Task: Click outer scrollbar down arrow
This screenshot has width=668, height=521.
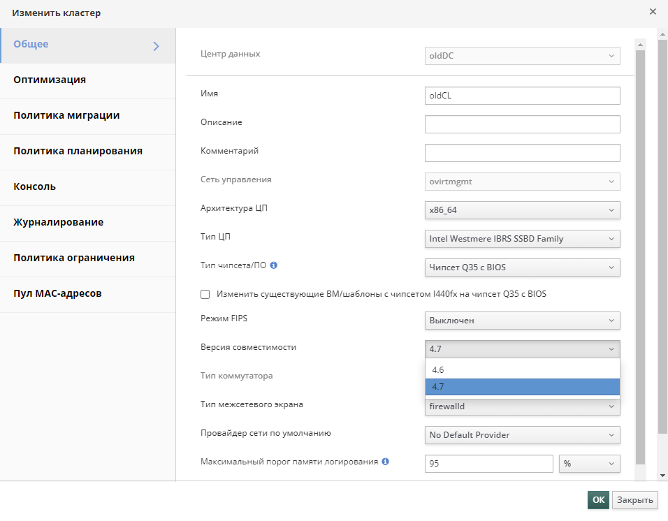Action: tap(662, 476)
